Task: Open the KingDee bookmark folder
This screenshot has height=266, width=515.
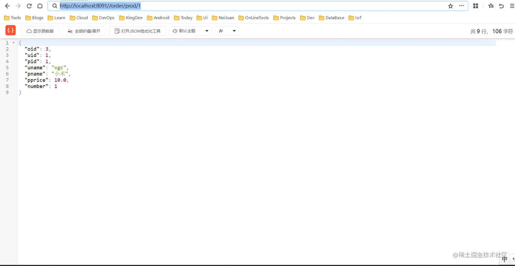Action: [x=131, y=18]
